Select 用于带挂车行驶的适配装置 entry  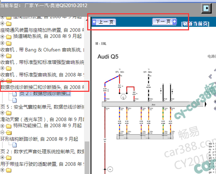coord(42,164)
